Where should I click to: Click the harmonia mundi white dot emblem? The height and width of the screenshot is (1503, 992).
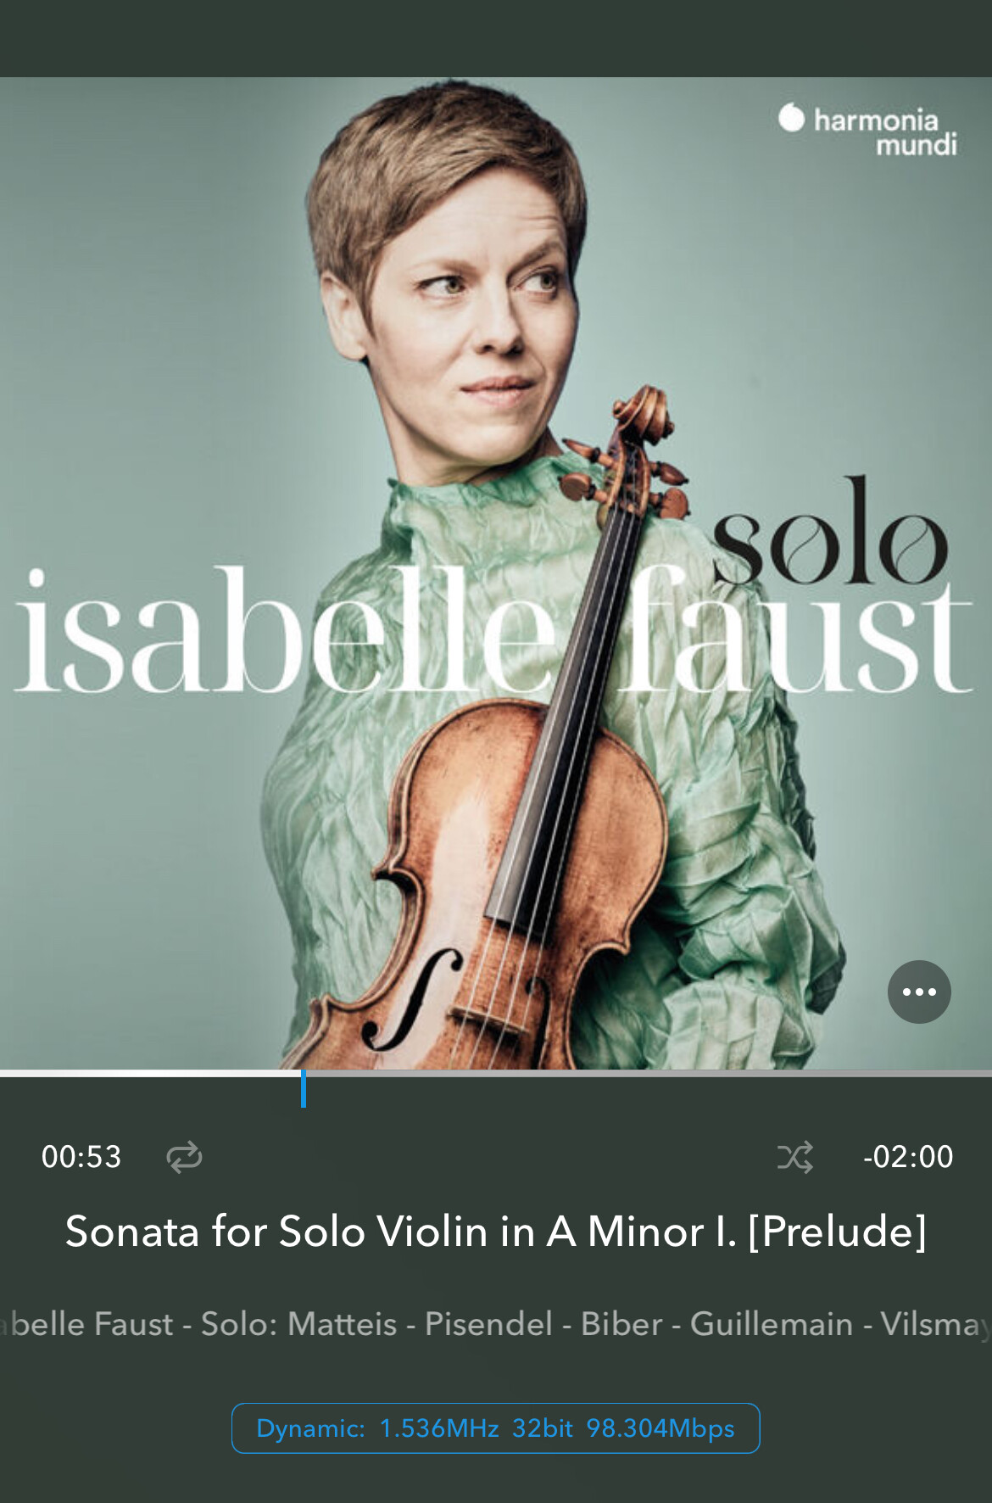tap(791, 117)
